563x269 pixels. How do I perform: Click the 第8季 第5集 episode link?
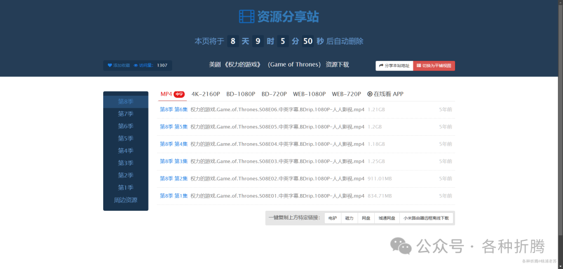pyautogui.click(x=174, y=127)
